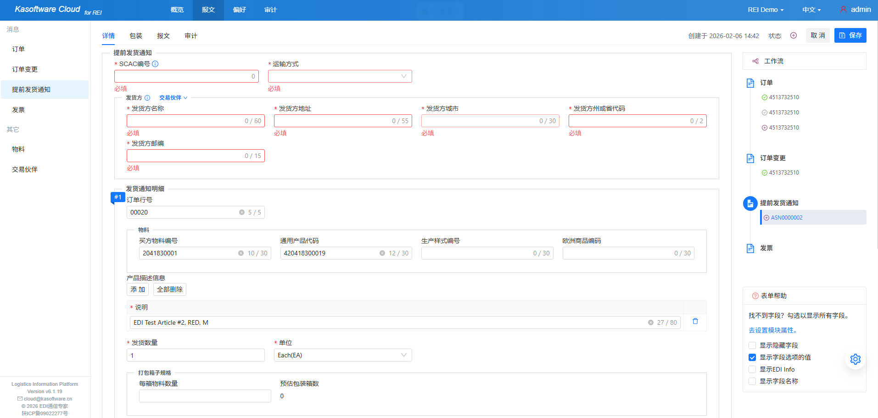
Task: Click the #1 line item badge
Action: pos(118,197)
